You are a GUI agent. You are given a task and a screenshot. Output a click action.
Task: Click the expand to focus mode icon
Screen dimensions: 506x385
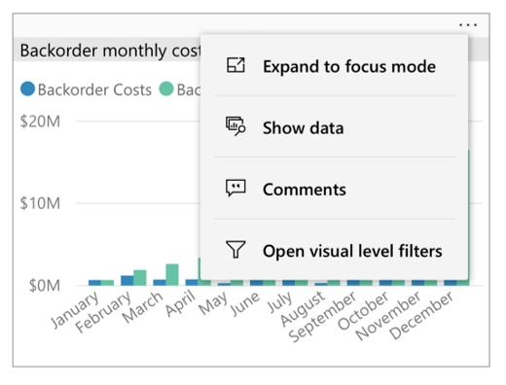235,65
